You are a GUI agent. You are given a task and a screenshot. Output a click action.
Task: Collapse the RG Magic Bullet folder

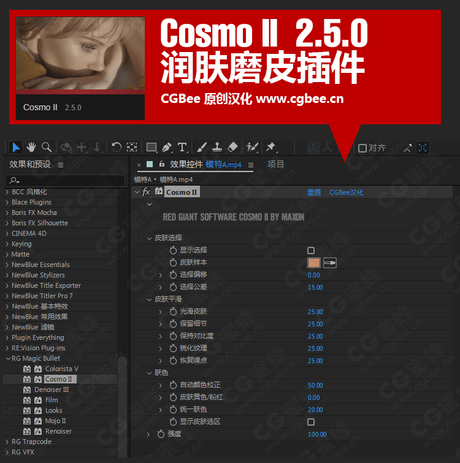tap(8, 358)
